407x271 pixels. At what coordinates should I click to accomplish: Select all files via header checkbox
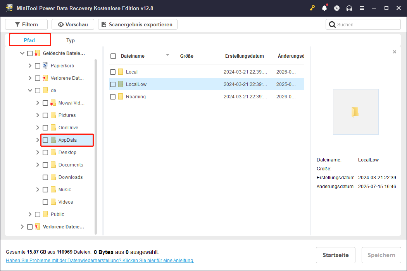pos(113,56)
